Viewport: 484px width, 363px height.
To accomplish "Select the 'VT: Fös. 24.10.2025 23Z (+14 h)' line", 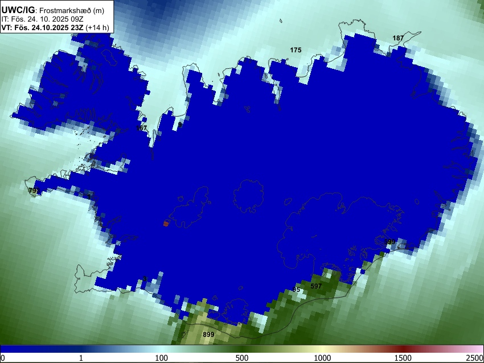I will pyautogui.click(x=55, y=27).
